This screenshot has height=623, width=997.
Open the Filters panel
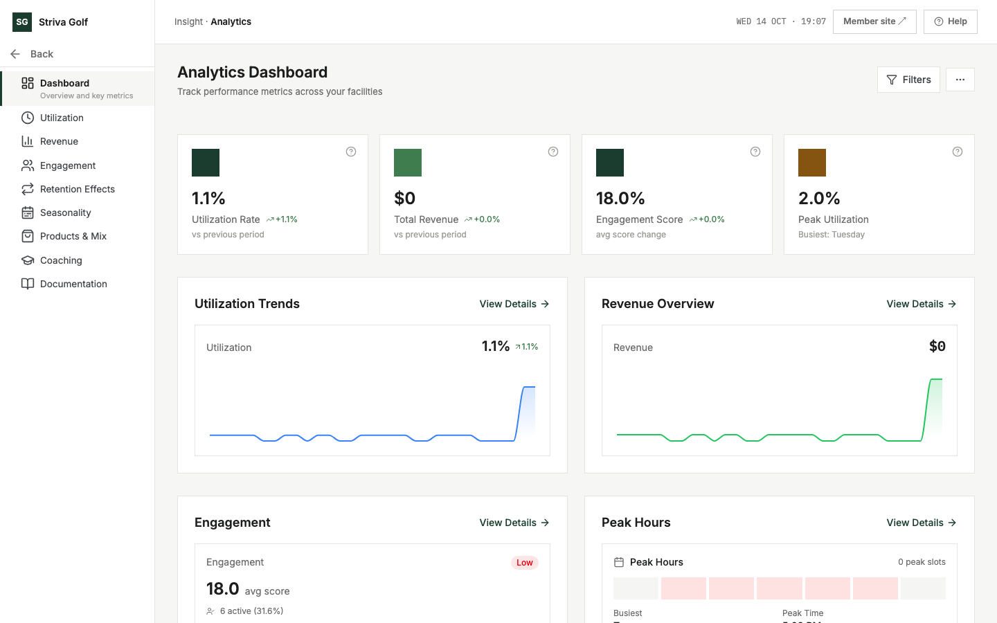click(908, 80)
